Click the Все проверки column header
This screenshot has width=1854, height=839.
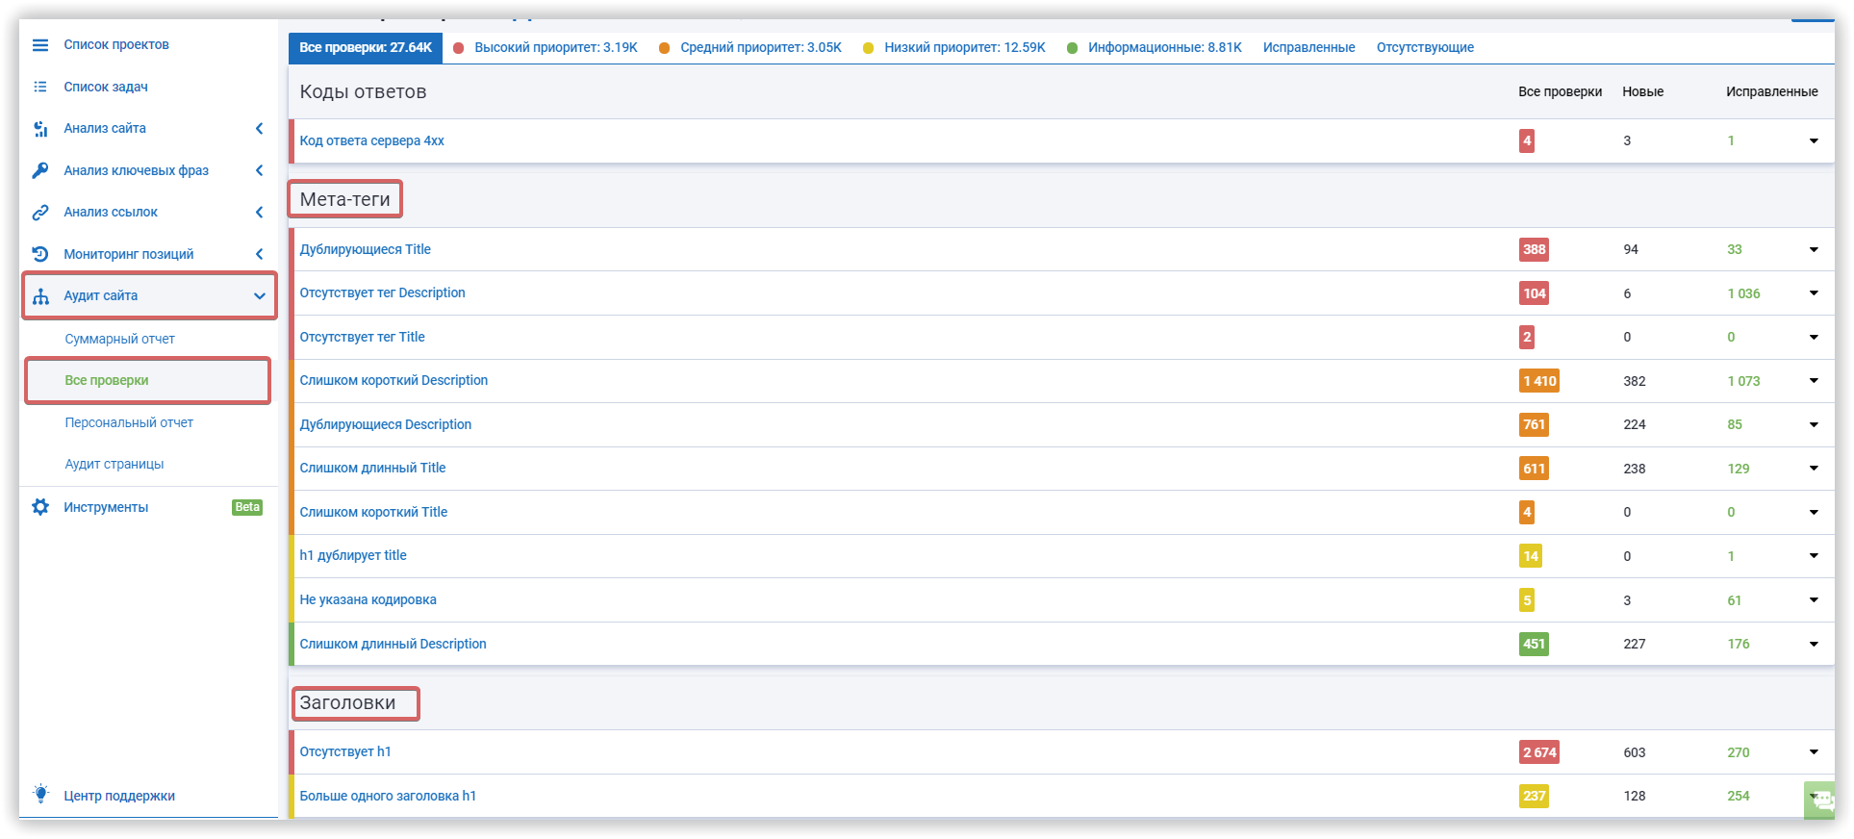(1561, 92)
